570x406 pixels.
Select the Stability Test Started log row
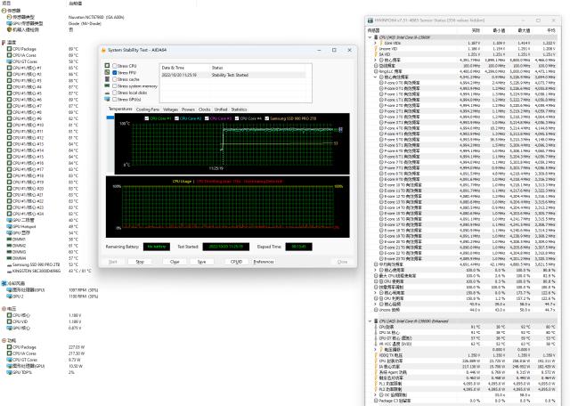click(x=233, y=75)
